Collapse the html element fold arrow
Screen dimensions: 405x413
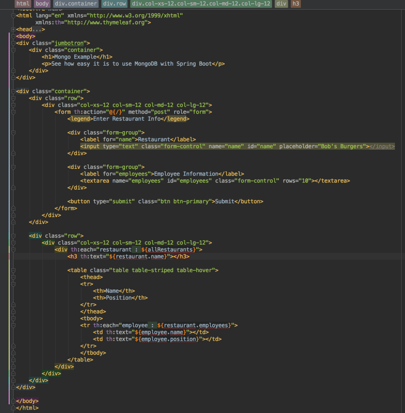[13, 15]
